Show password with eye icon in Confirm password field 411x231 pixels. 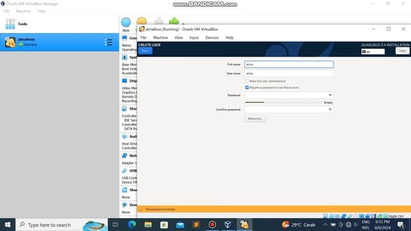pyautogui.click(x=330, y=110)
